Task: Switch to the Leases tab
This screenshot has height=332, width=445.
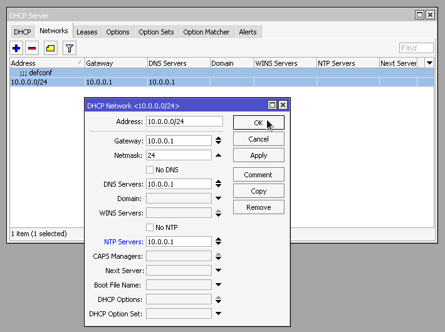Action: point(86,32)
